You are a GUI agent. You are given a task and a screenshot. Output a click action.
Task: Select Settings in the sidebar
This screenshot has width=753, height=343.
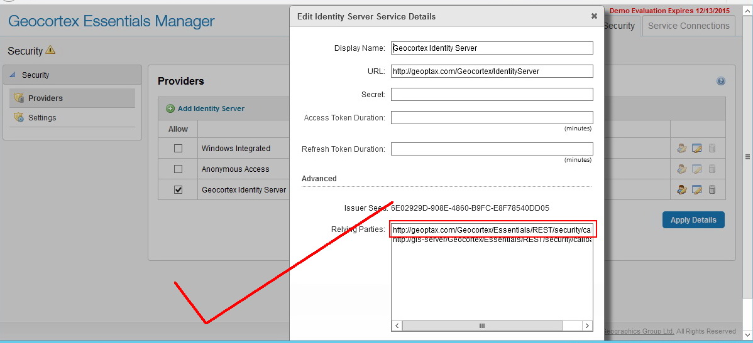(72, 117)
